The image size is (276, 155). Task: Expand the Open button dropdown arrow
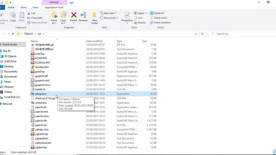146,13
